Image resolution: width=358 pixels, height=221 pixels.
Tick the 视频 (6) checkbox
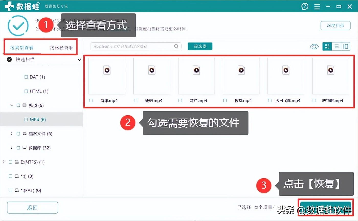[x=18, y=105]
